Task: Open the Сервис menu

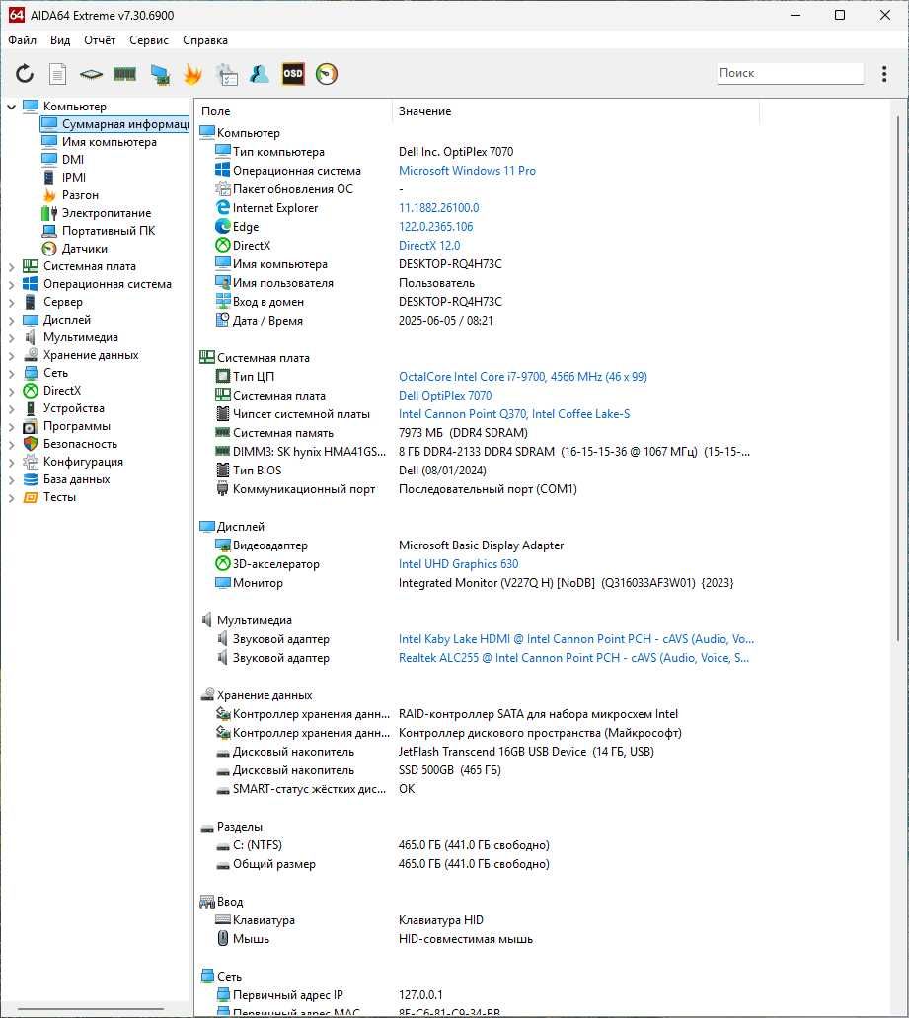Action: [x=149, y=40]
